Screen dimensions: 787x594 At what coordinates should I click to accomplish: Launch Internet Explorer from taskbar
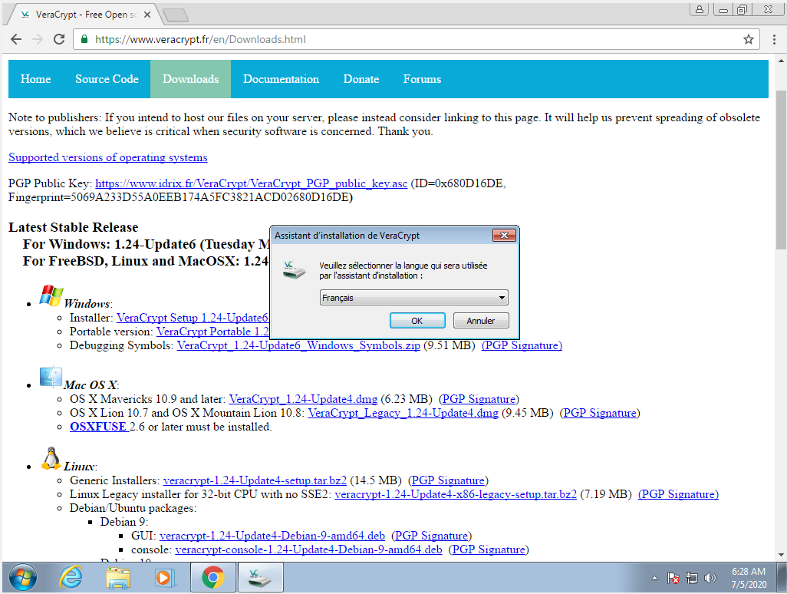[x=71, y=578]
